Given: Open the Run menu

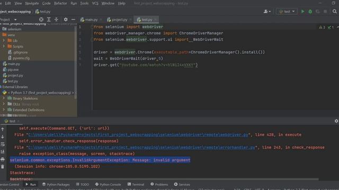Looking at the screenshot, I should click(x=74, y=3).
